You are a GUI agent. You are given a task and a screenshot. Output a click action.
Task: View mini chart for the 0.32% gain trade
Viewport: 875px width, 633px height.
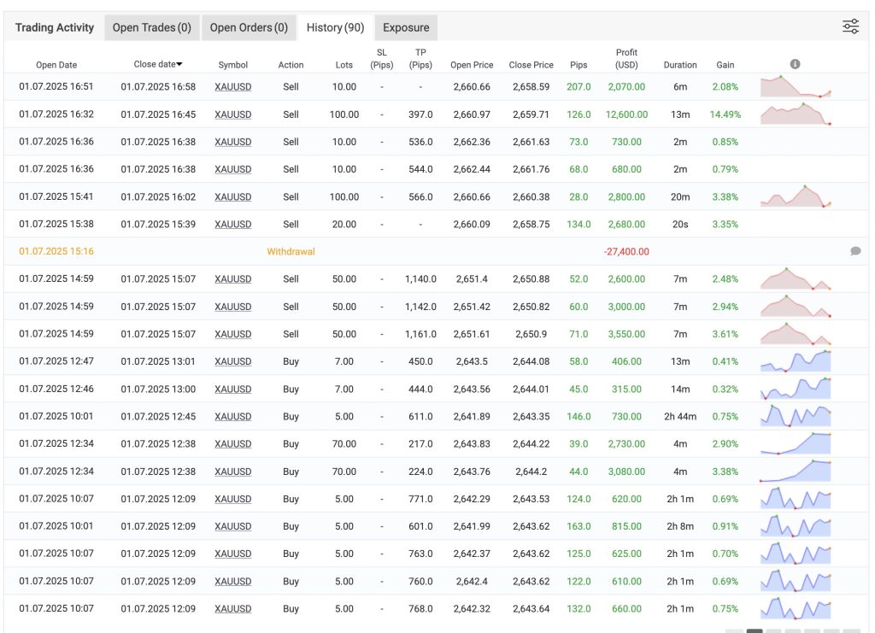click(x=796, y=389)
